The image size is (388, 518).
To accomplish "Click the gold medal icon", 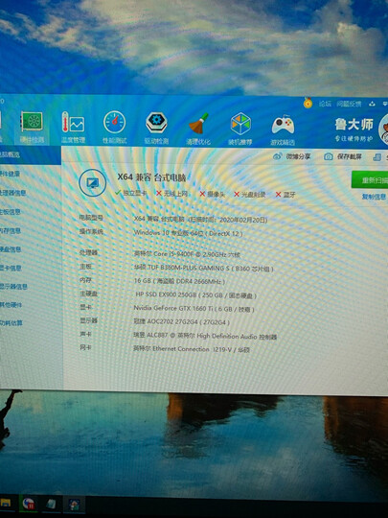I will (x=308, y=103).
